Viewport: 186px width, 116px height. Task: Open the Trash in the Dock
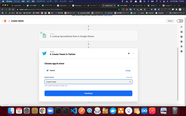point(175,111)
